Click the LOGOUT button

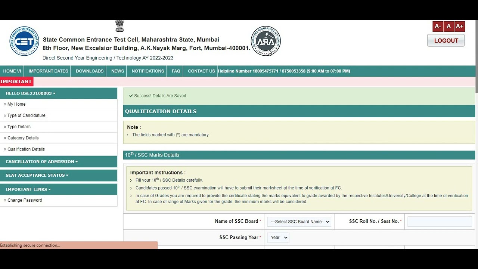tap(446, 40)
